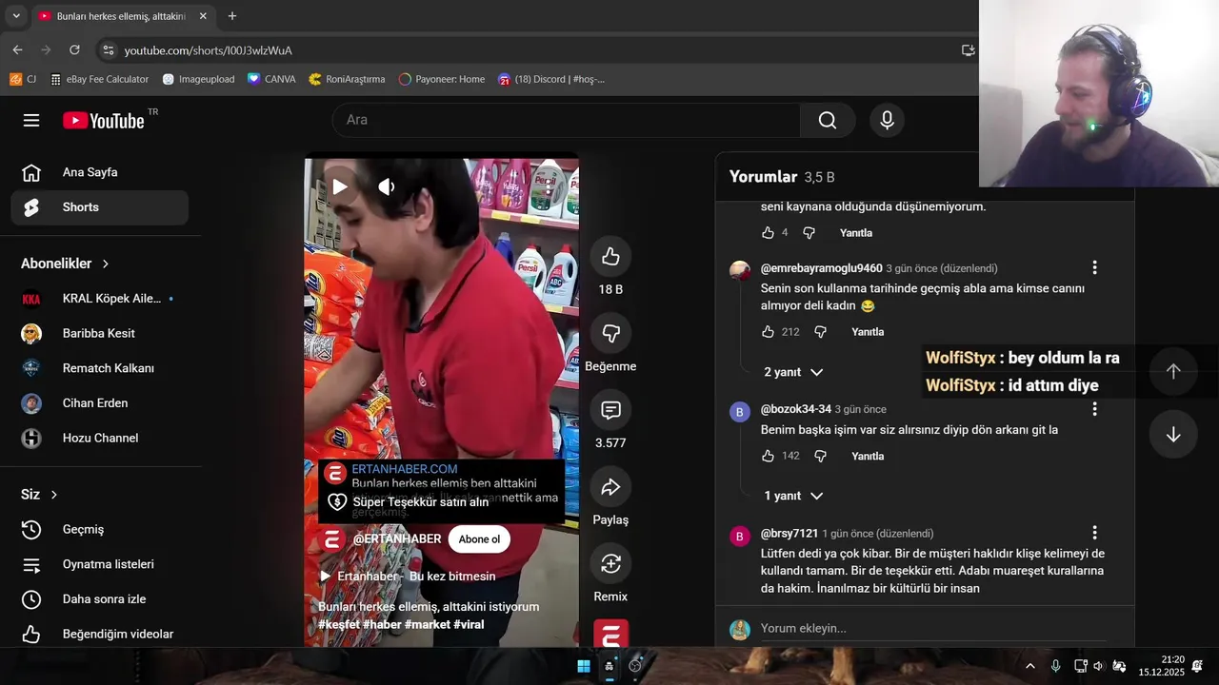Expand the Abonelikler section chevron
This screenshot has height=685, width=1219.
pyautogui.click(x=106, y=264)
